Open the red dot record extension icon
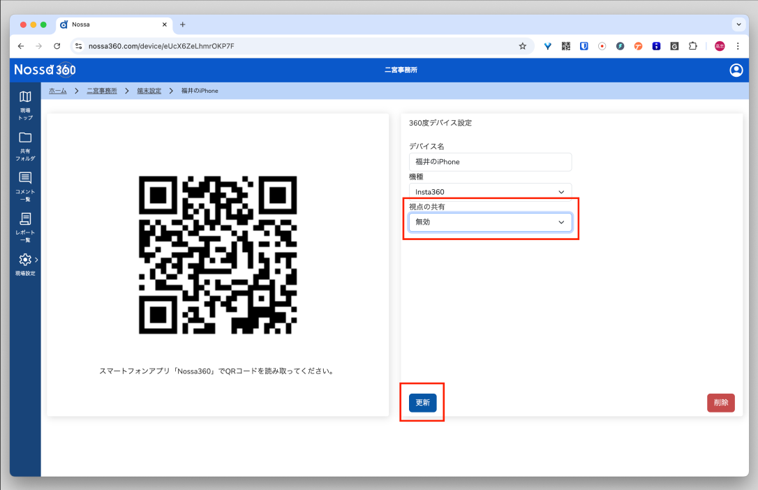The width and height of the screenshot is (758, 490). tap(602, 46)
